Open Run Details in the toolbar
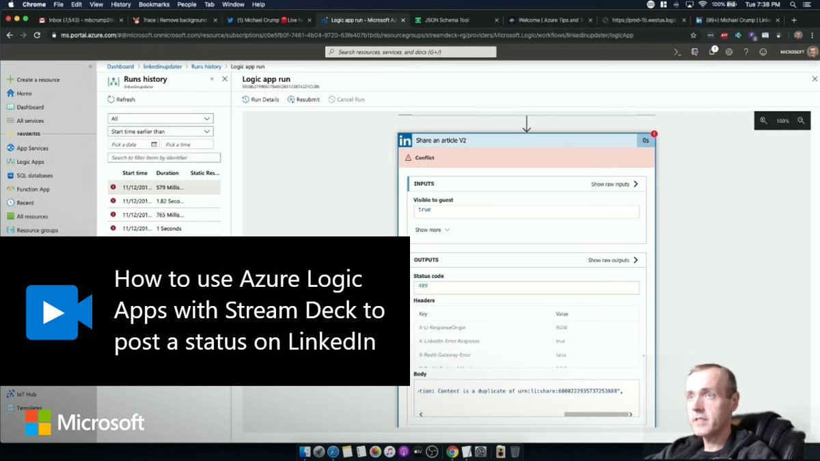 (260, 100)
